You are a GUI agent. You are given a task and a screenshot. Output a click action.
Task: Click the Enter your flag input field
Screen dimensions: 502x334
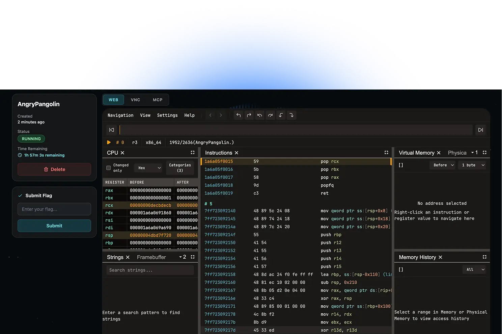(x=54, y=209)
